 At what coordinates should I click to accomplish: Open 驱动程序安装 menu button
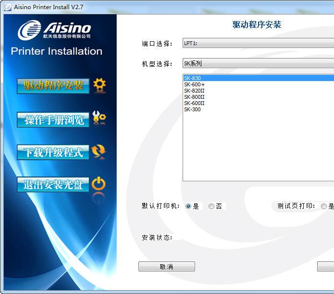tap(53, 86)
